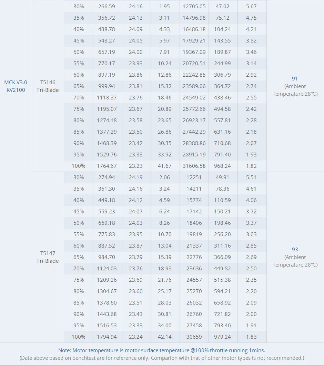
Task: Select power value 979.24 cell
Action: (223, 337)
